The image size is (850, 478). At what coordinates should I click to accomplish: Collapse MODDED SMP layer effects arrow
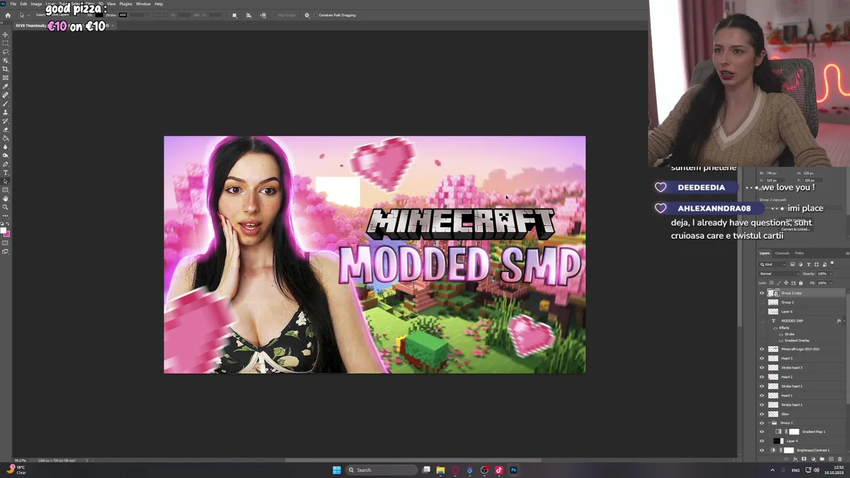(x=845, y=321)
